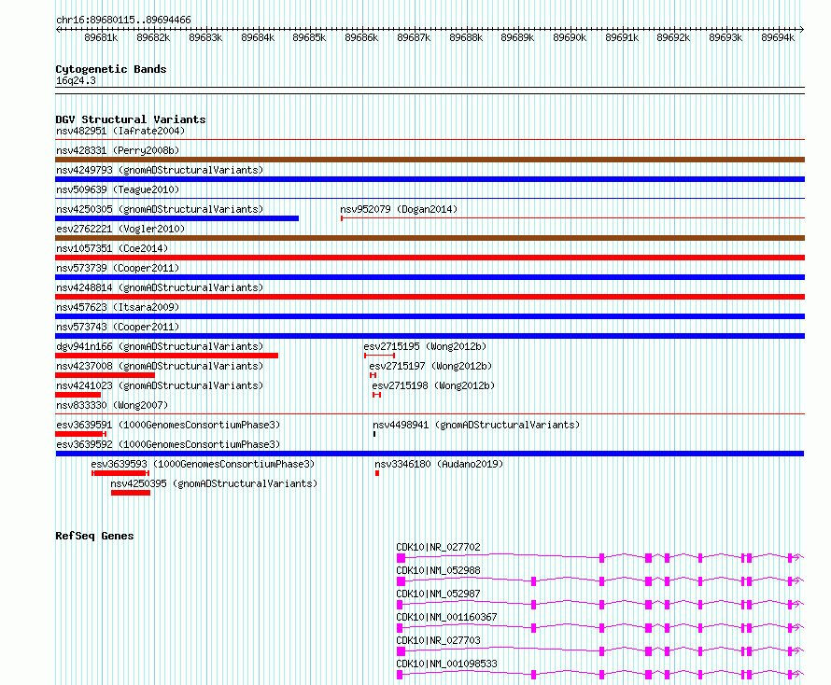
Task: Click chr16:89680115..89694466 coordinate text
Action: (x=123, y=20)
